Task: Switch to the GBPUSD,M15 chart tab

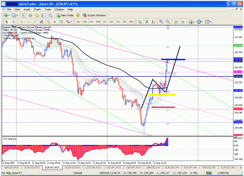Action: (12, 167)
